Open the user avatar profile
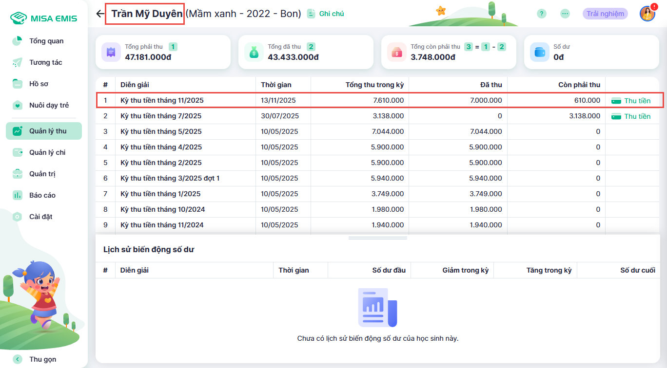 coord(647,14)
